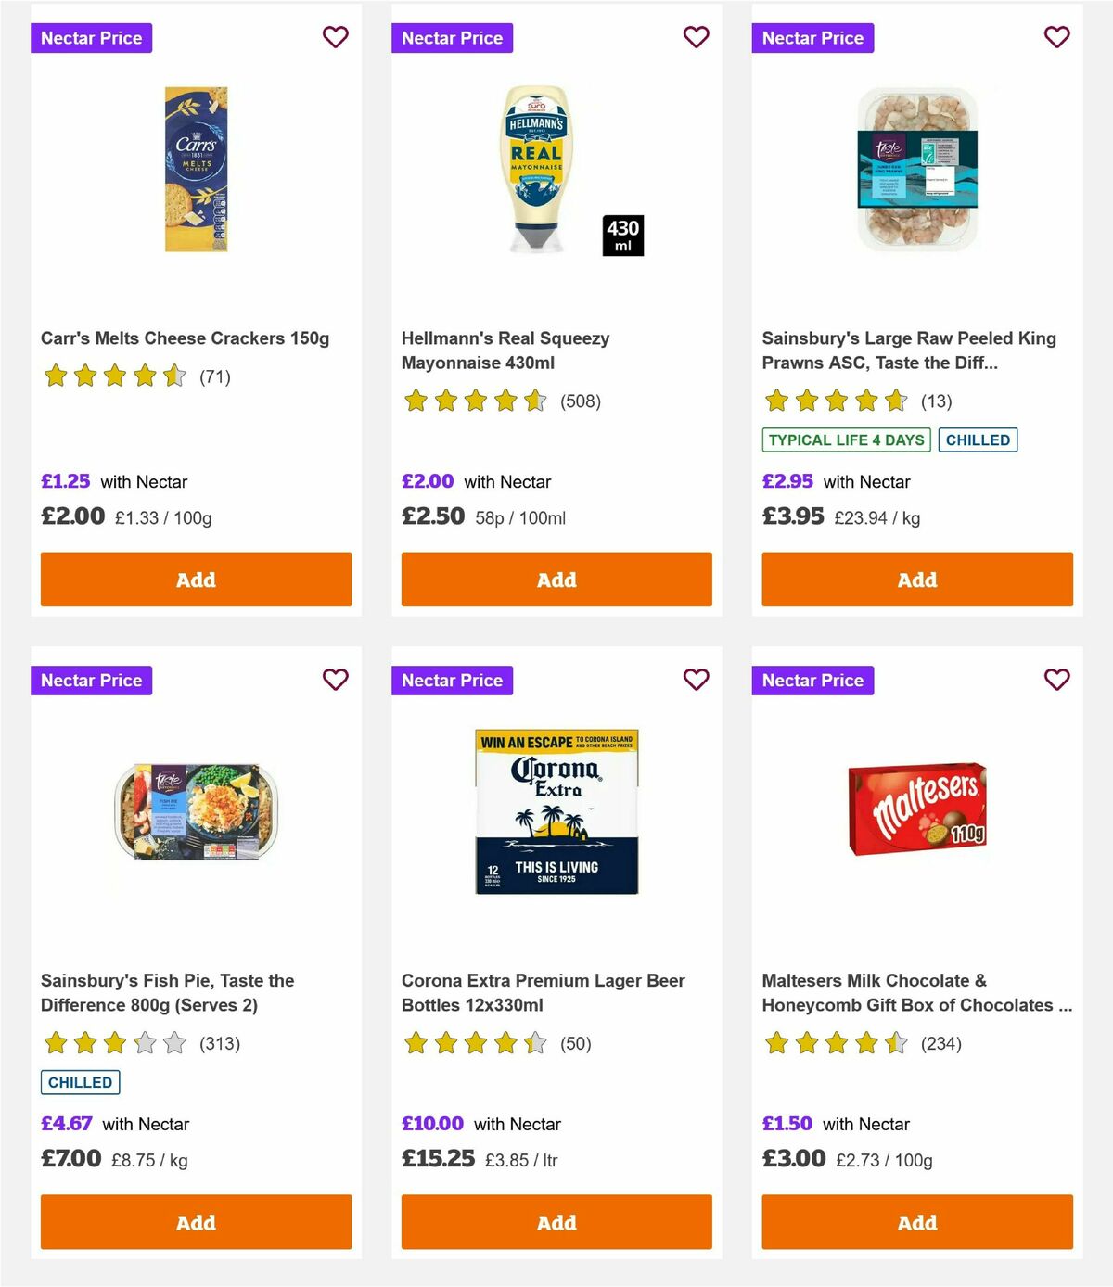Click the heart icon on Carr's Melts Cheese Crackers
The width and height of the screenshot is (1113, 1287).
(x=335, y=37)
